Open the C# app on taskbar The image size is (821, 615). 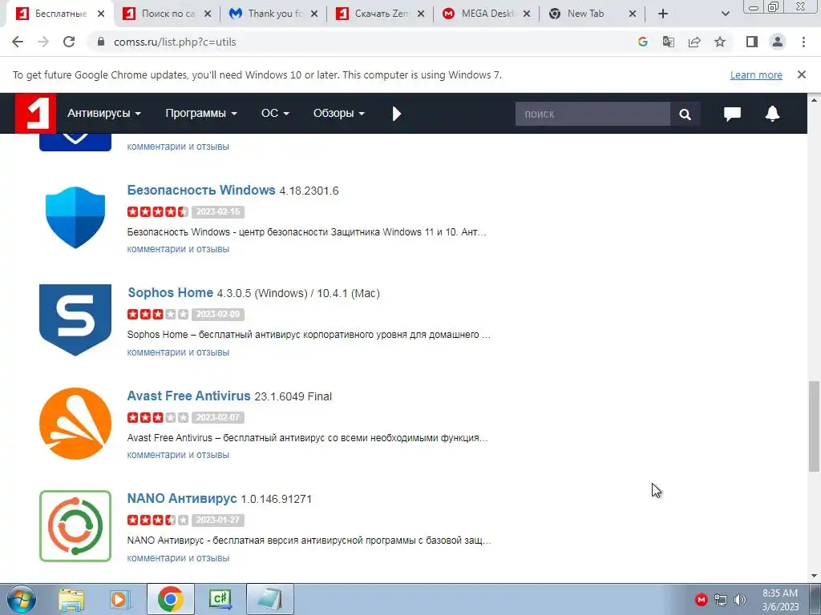pyautogui.click(x=220, y=599)
